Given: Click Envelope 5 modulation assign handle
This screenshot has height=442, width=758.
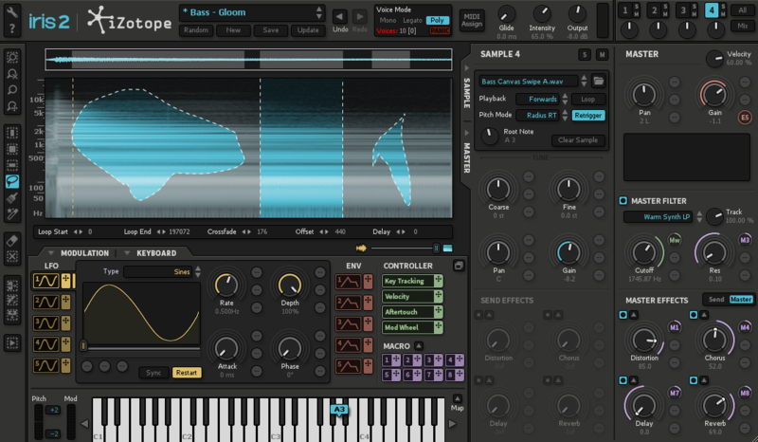Looking at the screenshot, I should point(368,365).
